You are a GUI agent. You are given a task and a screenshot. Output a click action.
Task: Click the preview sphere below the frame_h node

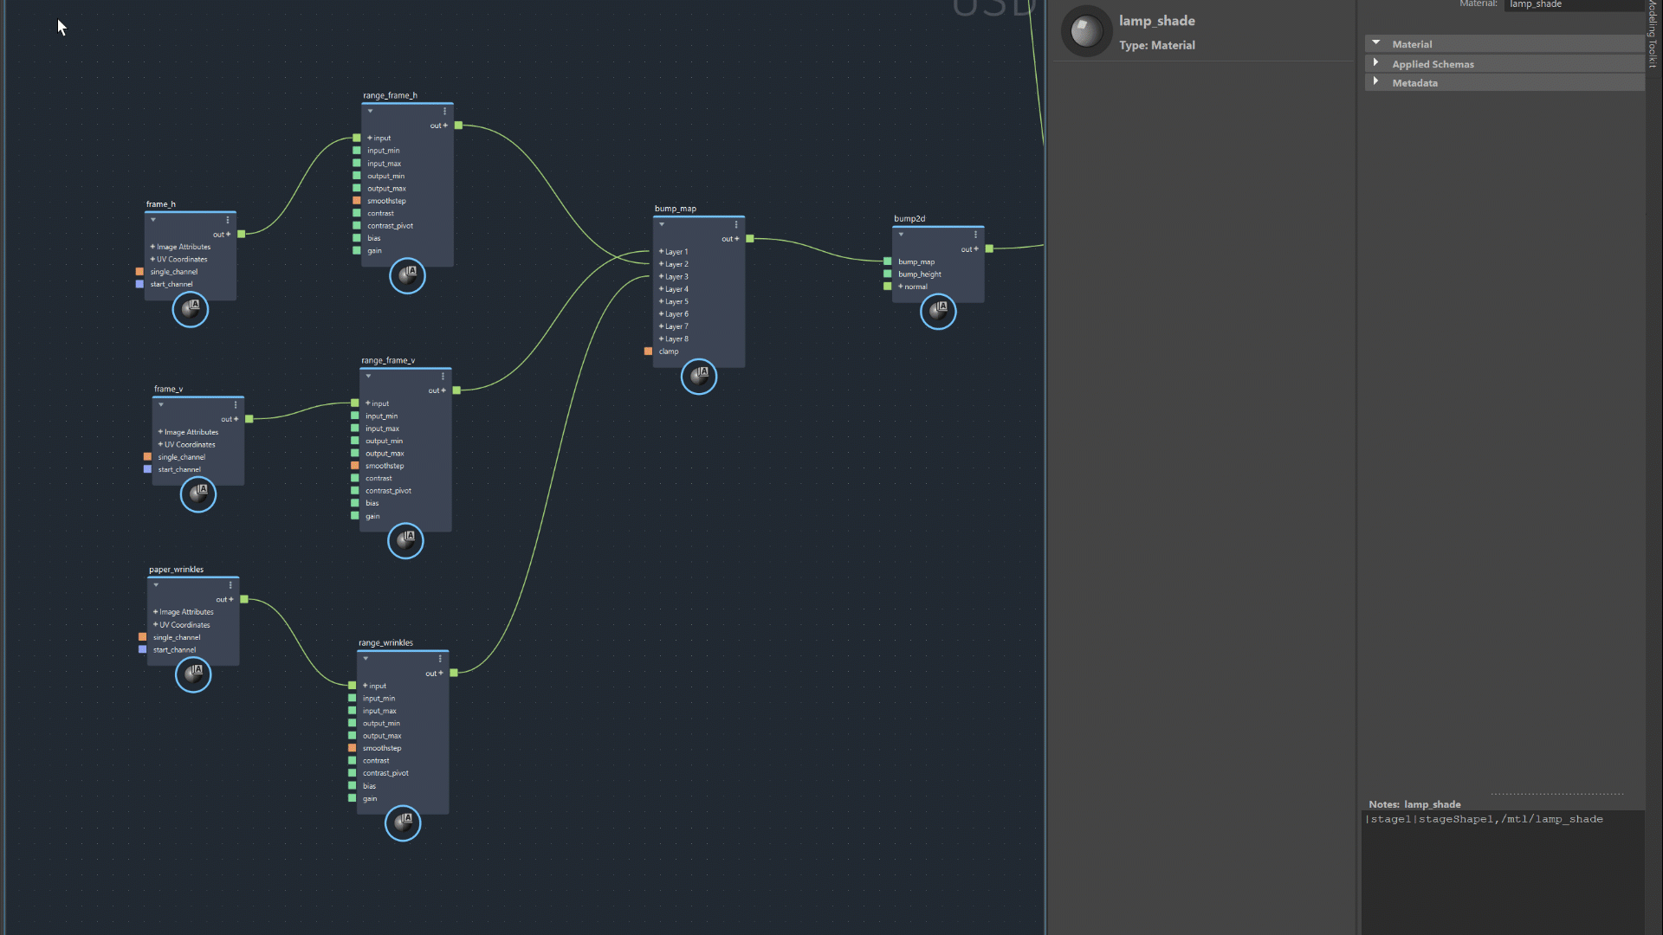[x=191, y=310]
